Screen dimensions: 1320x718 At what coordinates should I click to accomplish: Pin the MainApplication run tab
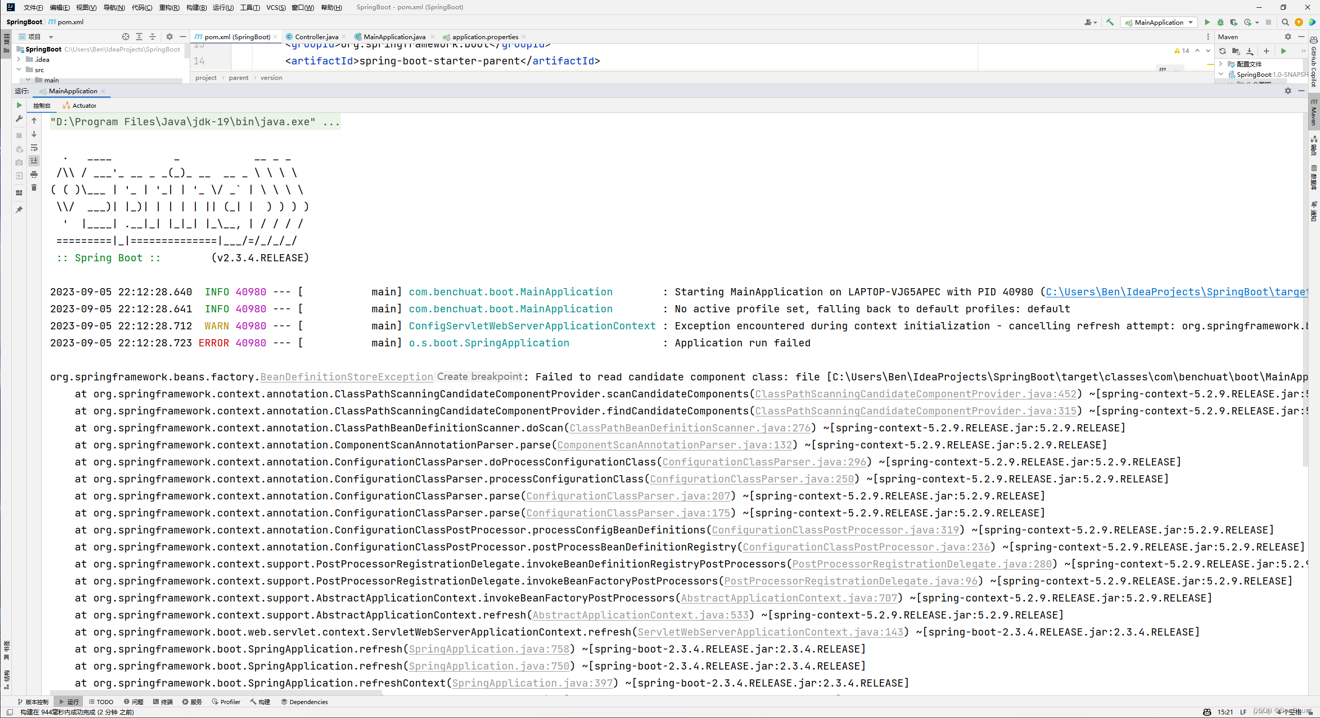tap(19, 209)
